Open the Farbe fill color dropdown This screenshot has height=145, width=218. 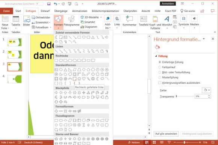tap(206, 90)
